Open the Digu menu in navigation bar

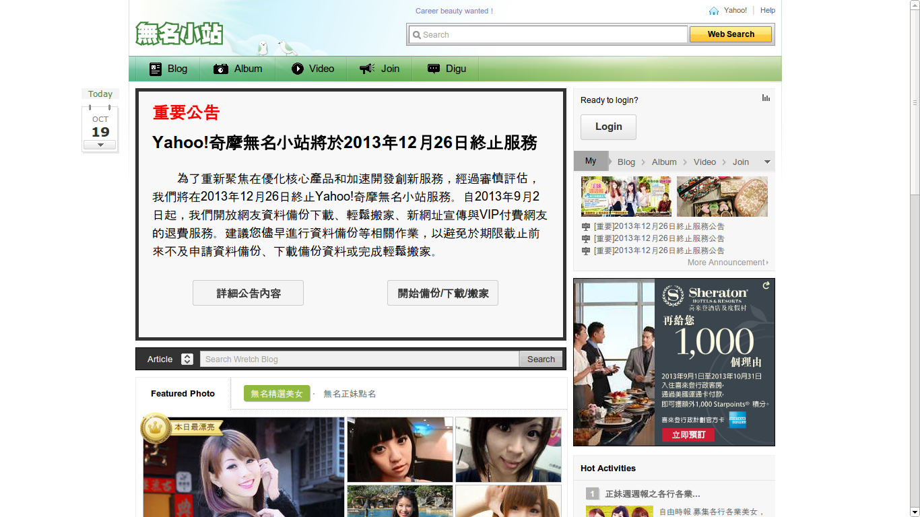pos(447,69)
